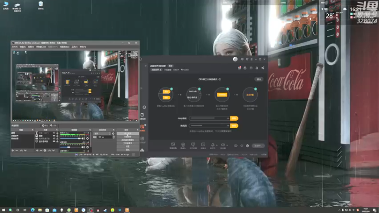
Task: Open the scene transition type dropdown
Action: pos(102,133)
